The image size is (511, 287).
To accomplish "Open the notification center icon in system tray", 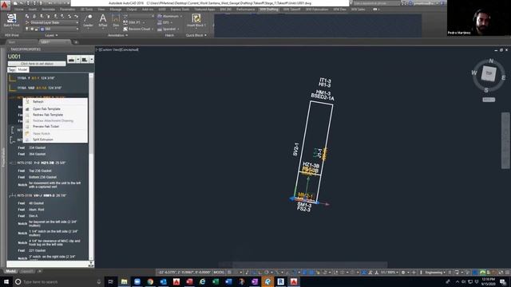I will click(x=503, y=281).
